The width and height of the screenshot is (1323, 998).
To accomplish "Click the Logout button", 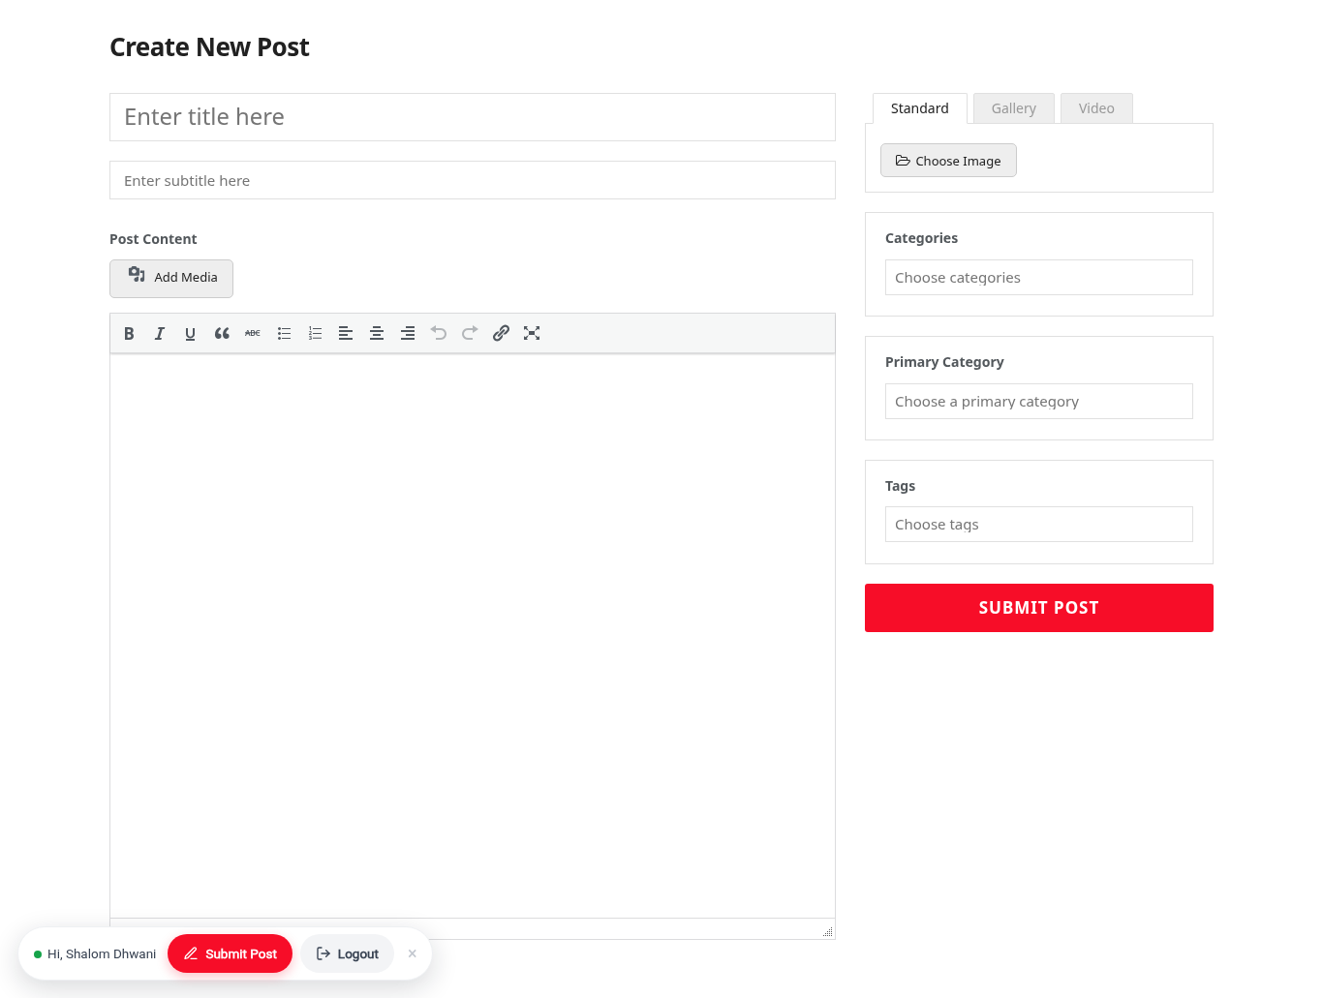I will pyautogui.click(x=347, y=953).
